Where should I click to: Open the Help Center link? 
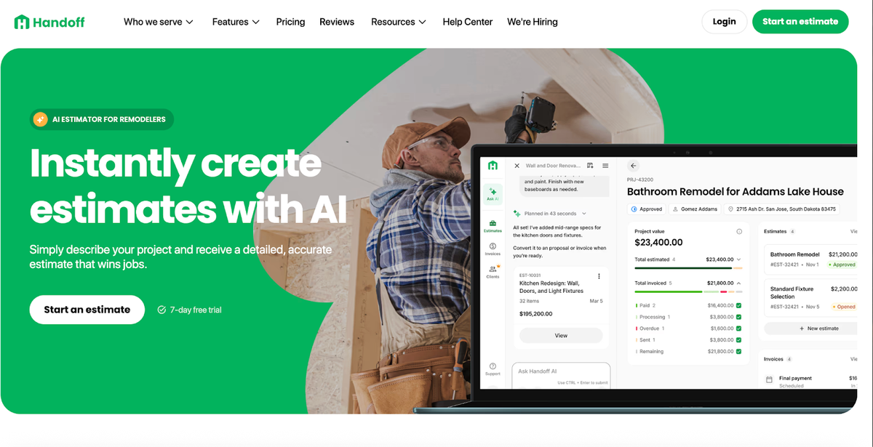tap(468, 22)
